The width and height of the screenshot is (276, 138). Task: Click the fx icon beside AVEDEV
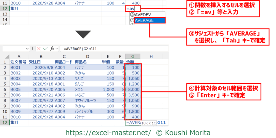point(132,14)
